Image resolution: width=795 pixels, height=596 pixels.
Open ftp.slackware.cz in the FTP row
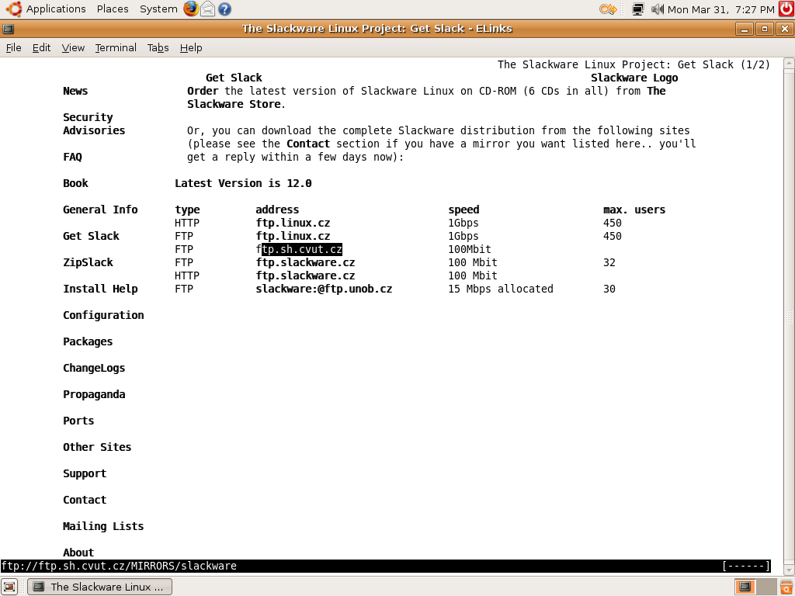pyautogui.click(x=305, y=262)
